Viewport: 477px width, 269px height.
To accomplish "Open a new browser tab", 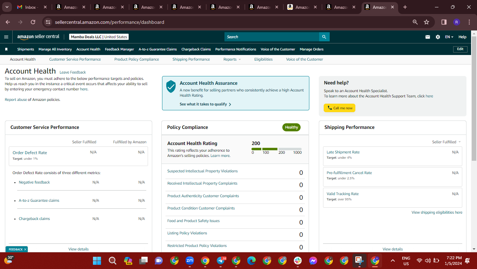I will click(x=405, y=7).
